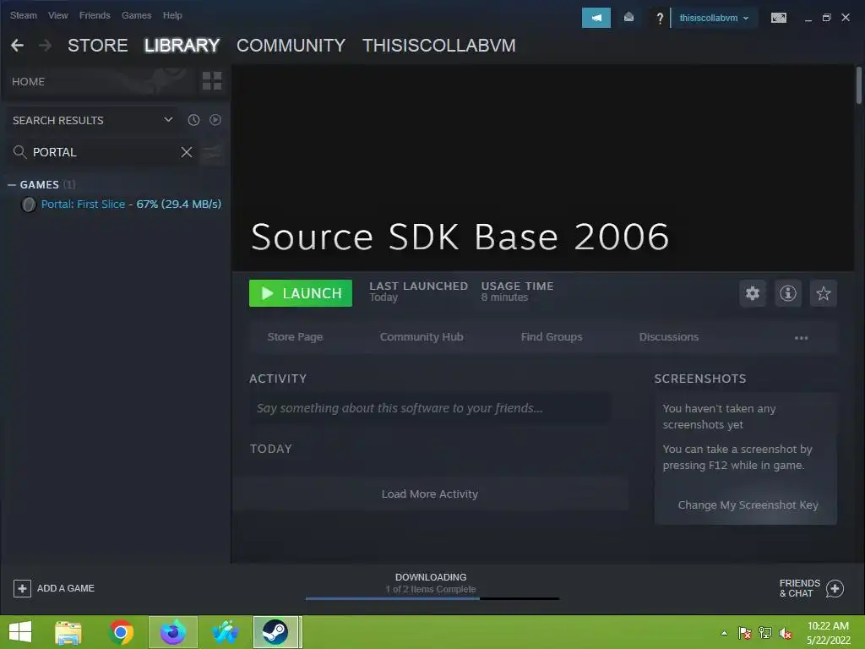865x649 pixels.
Task: Click the download progress bar
Action: (x=432, y=598)
